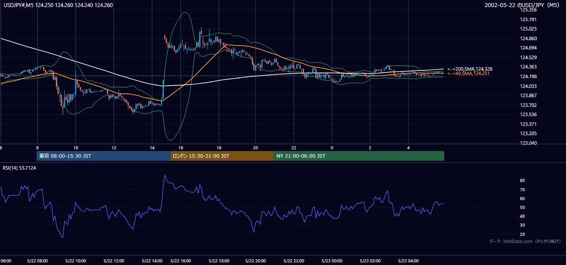The width and height of the screenshot is (566, 265).
Task: Click hour label 10 on price chart axis
Action: (x=76, y=148)
